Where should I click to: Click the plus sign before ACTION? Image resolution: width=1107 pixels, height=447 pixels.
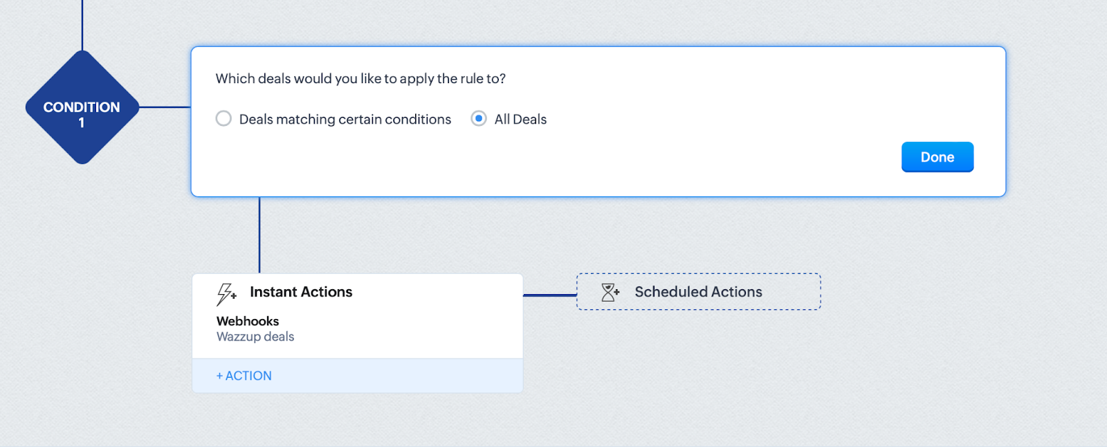(219, 376)
